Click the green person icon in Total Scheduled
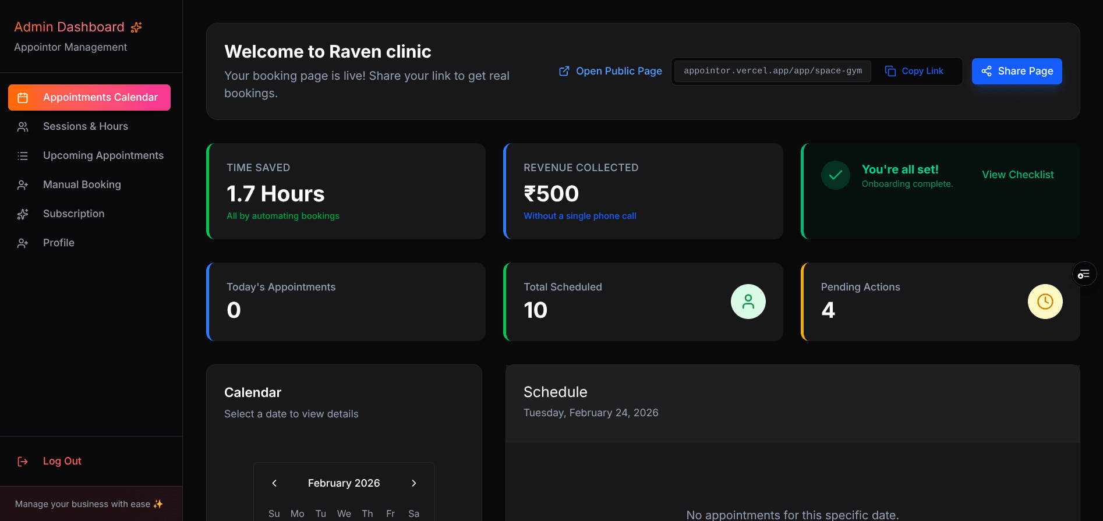Image resolution: width=1103 pixels, height=521 pixels. [x=748, y=302]
